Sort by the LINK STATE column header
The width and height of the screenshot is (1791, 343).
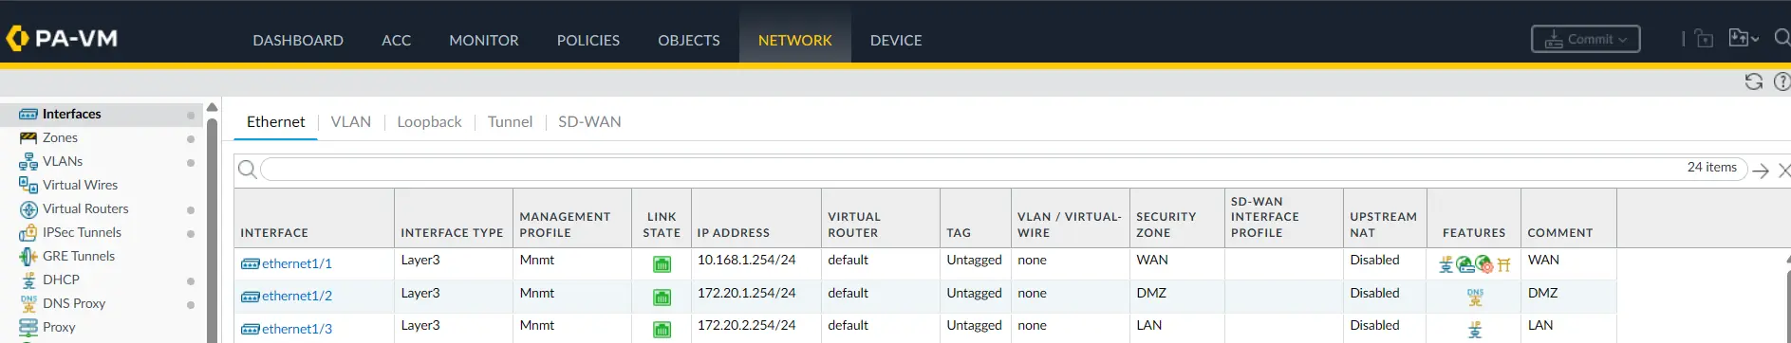pyautogui.click(x=662, y=225)
